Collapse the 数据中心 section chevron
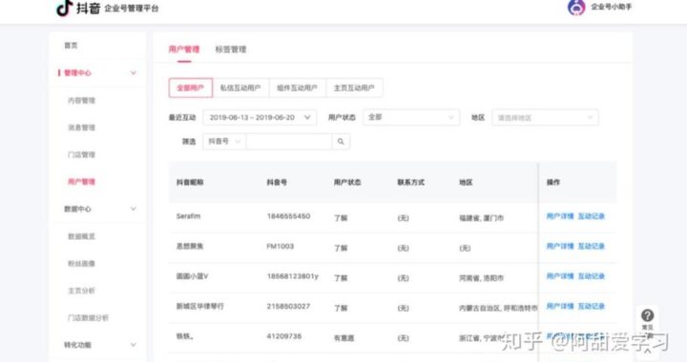The height and width of the screenshot is (362, 687). 134,209
